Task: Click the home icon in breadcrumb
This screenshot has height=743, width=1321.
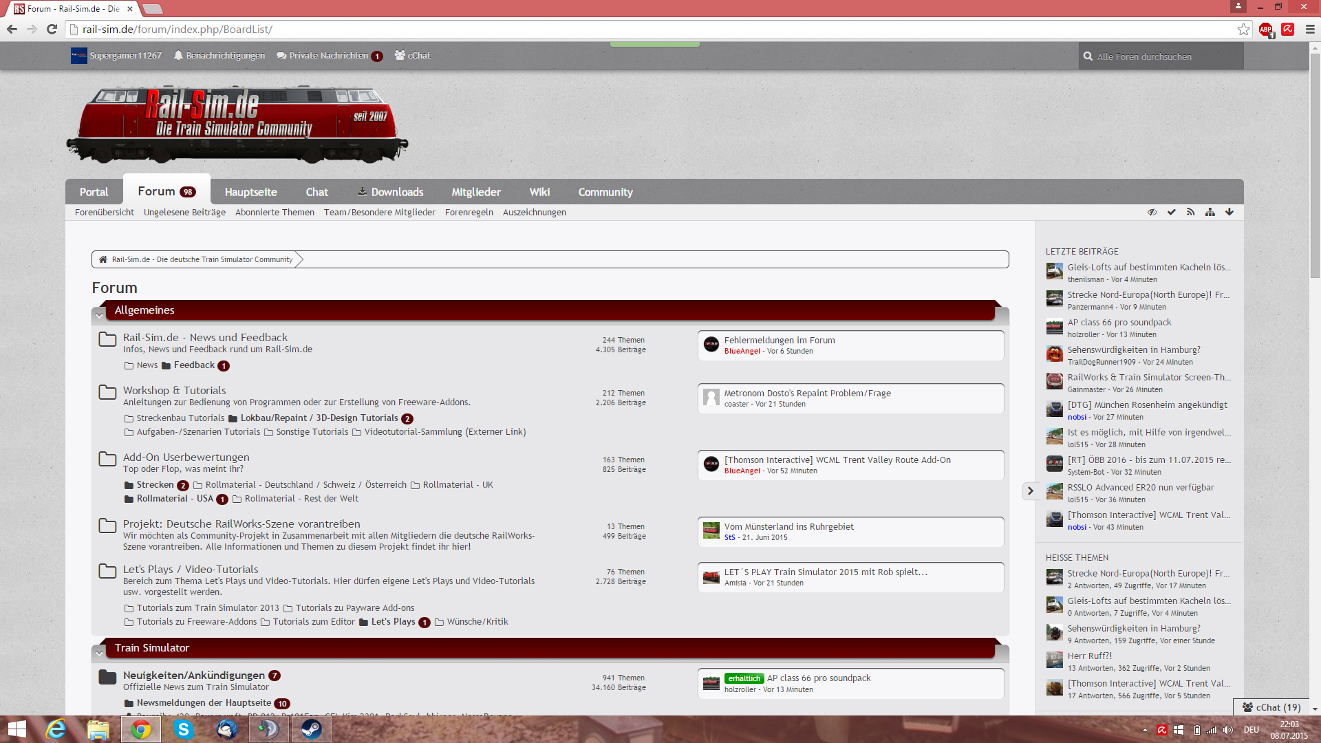Action: (103, 259)
